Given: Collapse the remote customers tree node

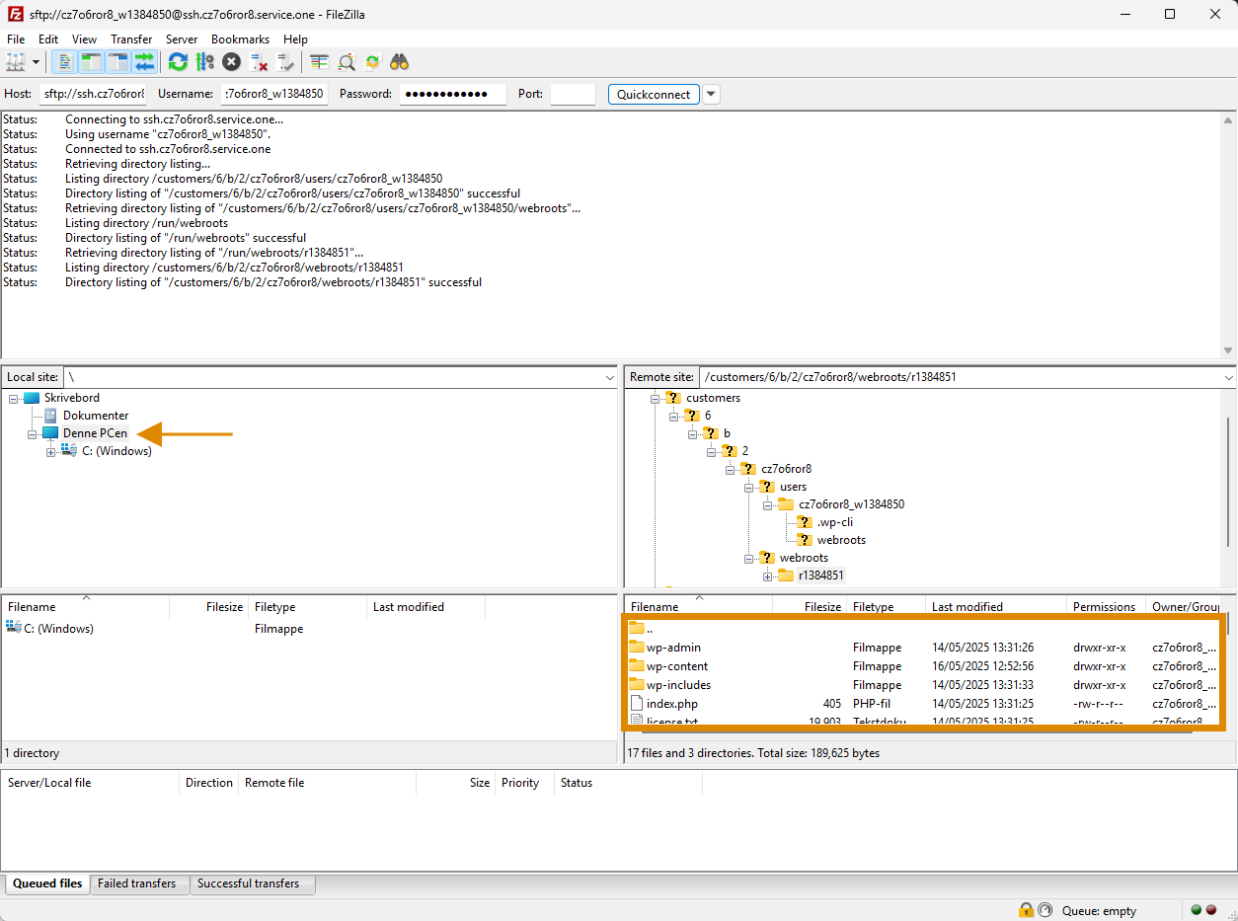Looking at the screenshot, I should click(x=656, y=398).
